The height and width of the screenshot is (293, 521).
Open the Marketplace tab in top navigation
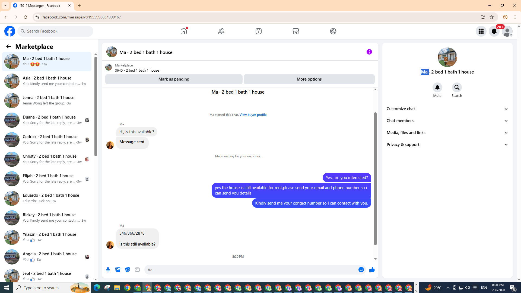click(296, 31)
